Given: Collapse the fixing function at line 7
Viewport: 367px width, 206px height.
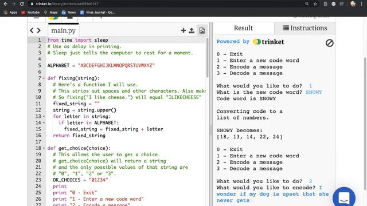Looking at the screenshot, I should point(44,78).
